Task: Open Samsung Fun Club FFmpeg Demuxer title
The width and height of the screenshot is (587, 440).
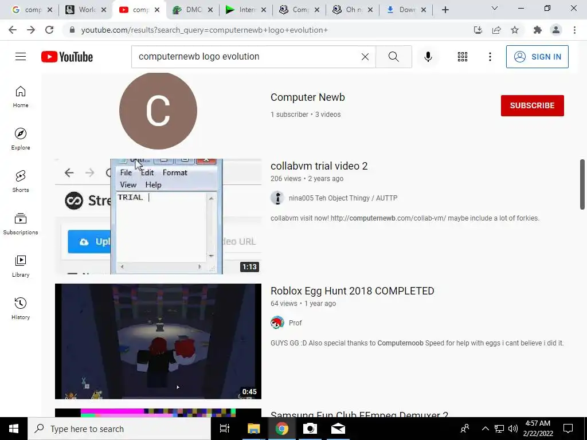Action: pos(359,414)
